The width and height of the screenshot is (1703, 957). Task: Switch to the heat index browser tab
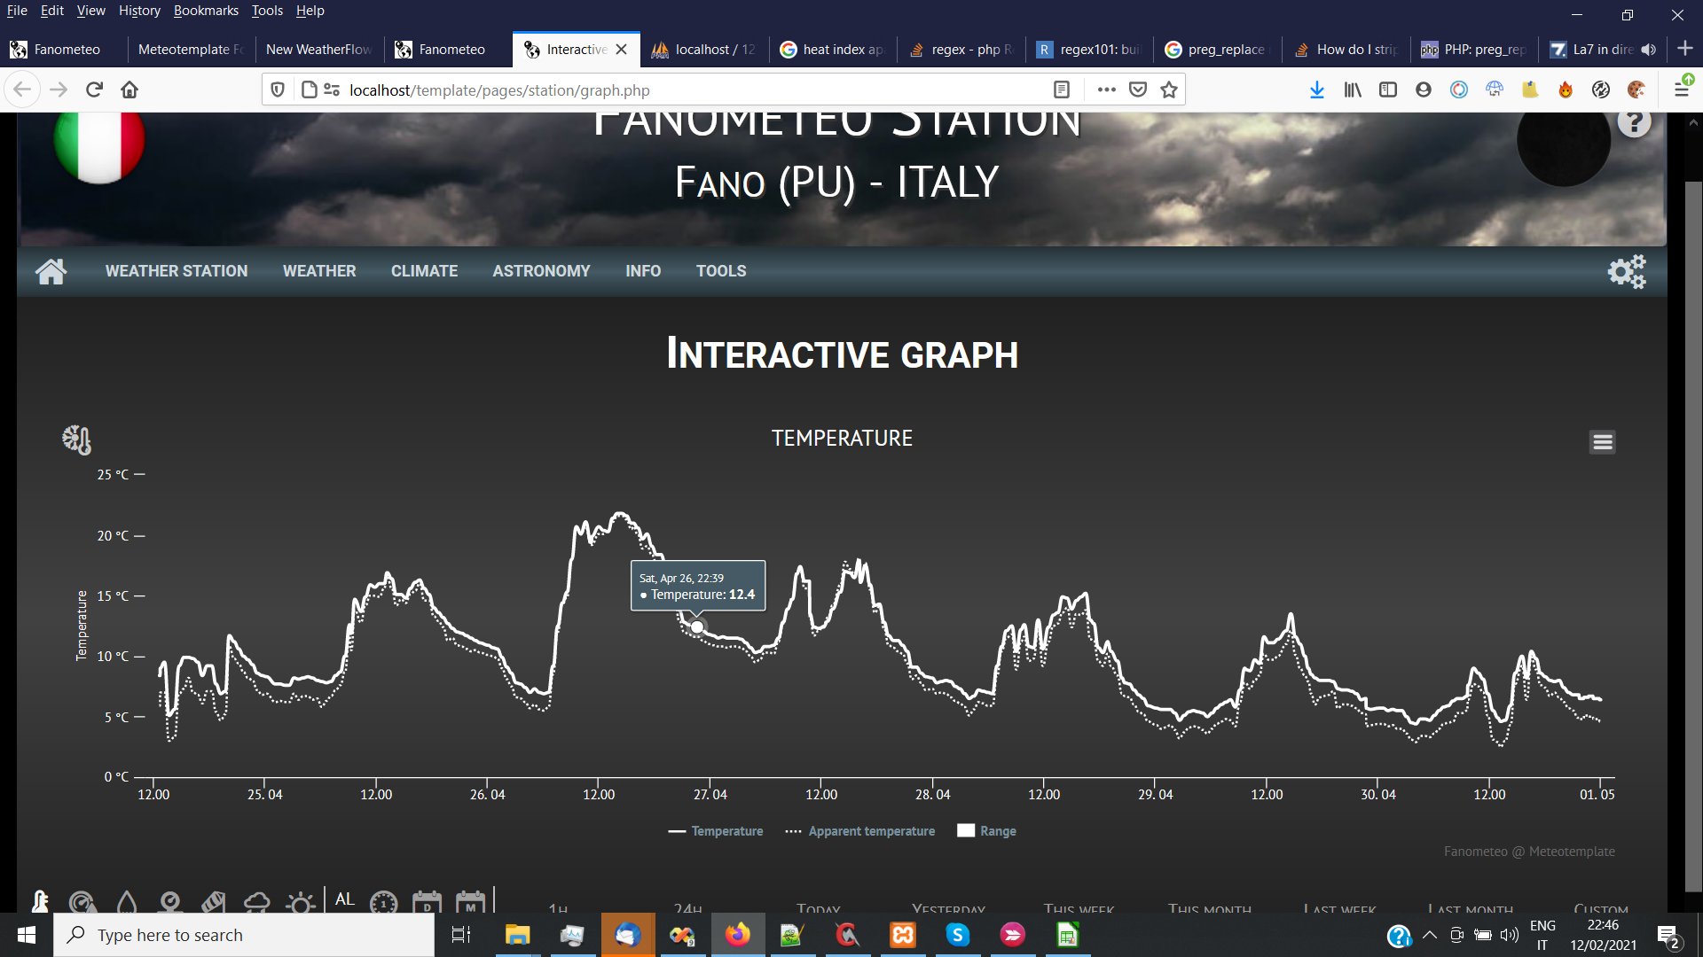(832, 50)
